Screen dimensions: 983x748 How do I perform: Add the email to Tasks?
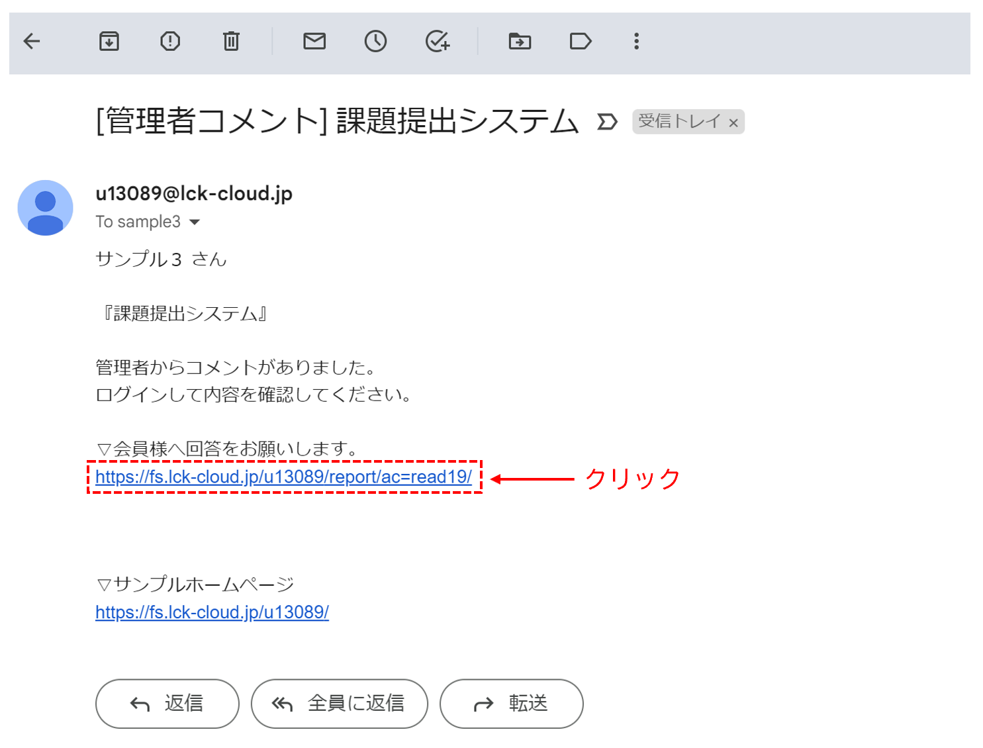click(437, 41)
